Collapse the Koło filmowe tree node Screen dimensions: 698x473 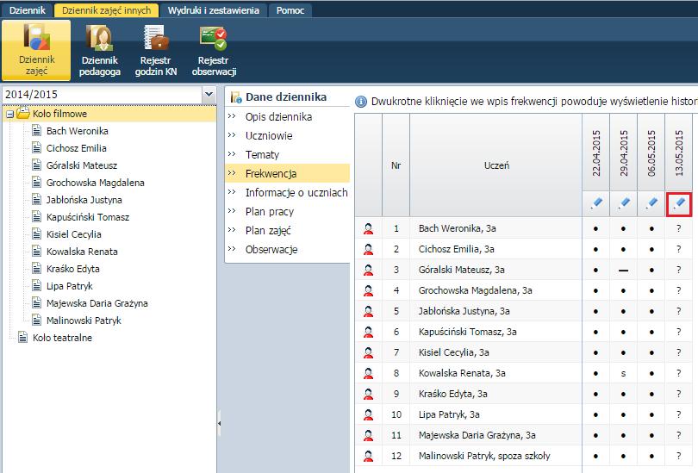9,115
